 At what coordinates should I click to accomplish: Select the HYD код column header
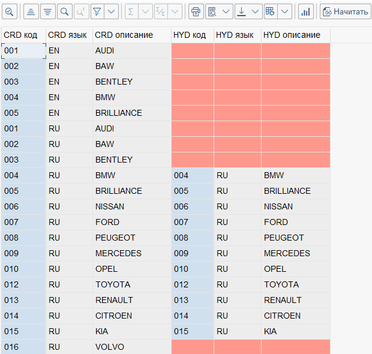193,35
